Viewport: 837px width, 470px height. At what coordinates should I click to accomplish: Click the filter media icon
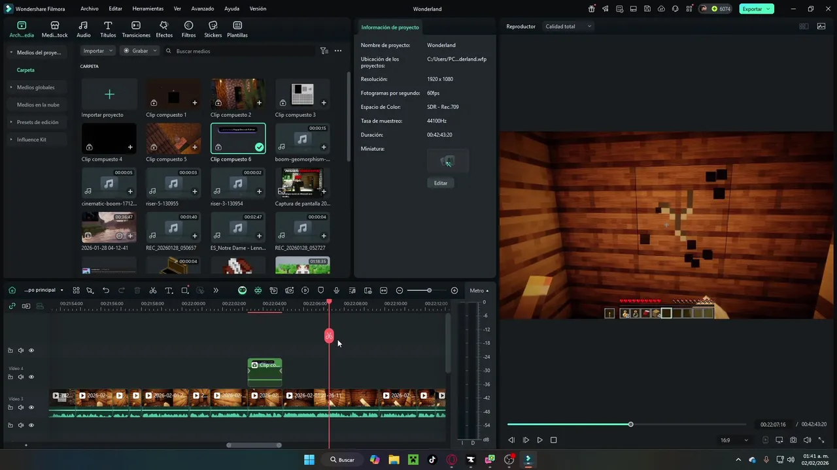tap(324, 51)
